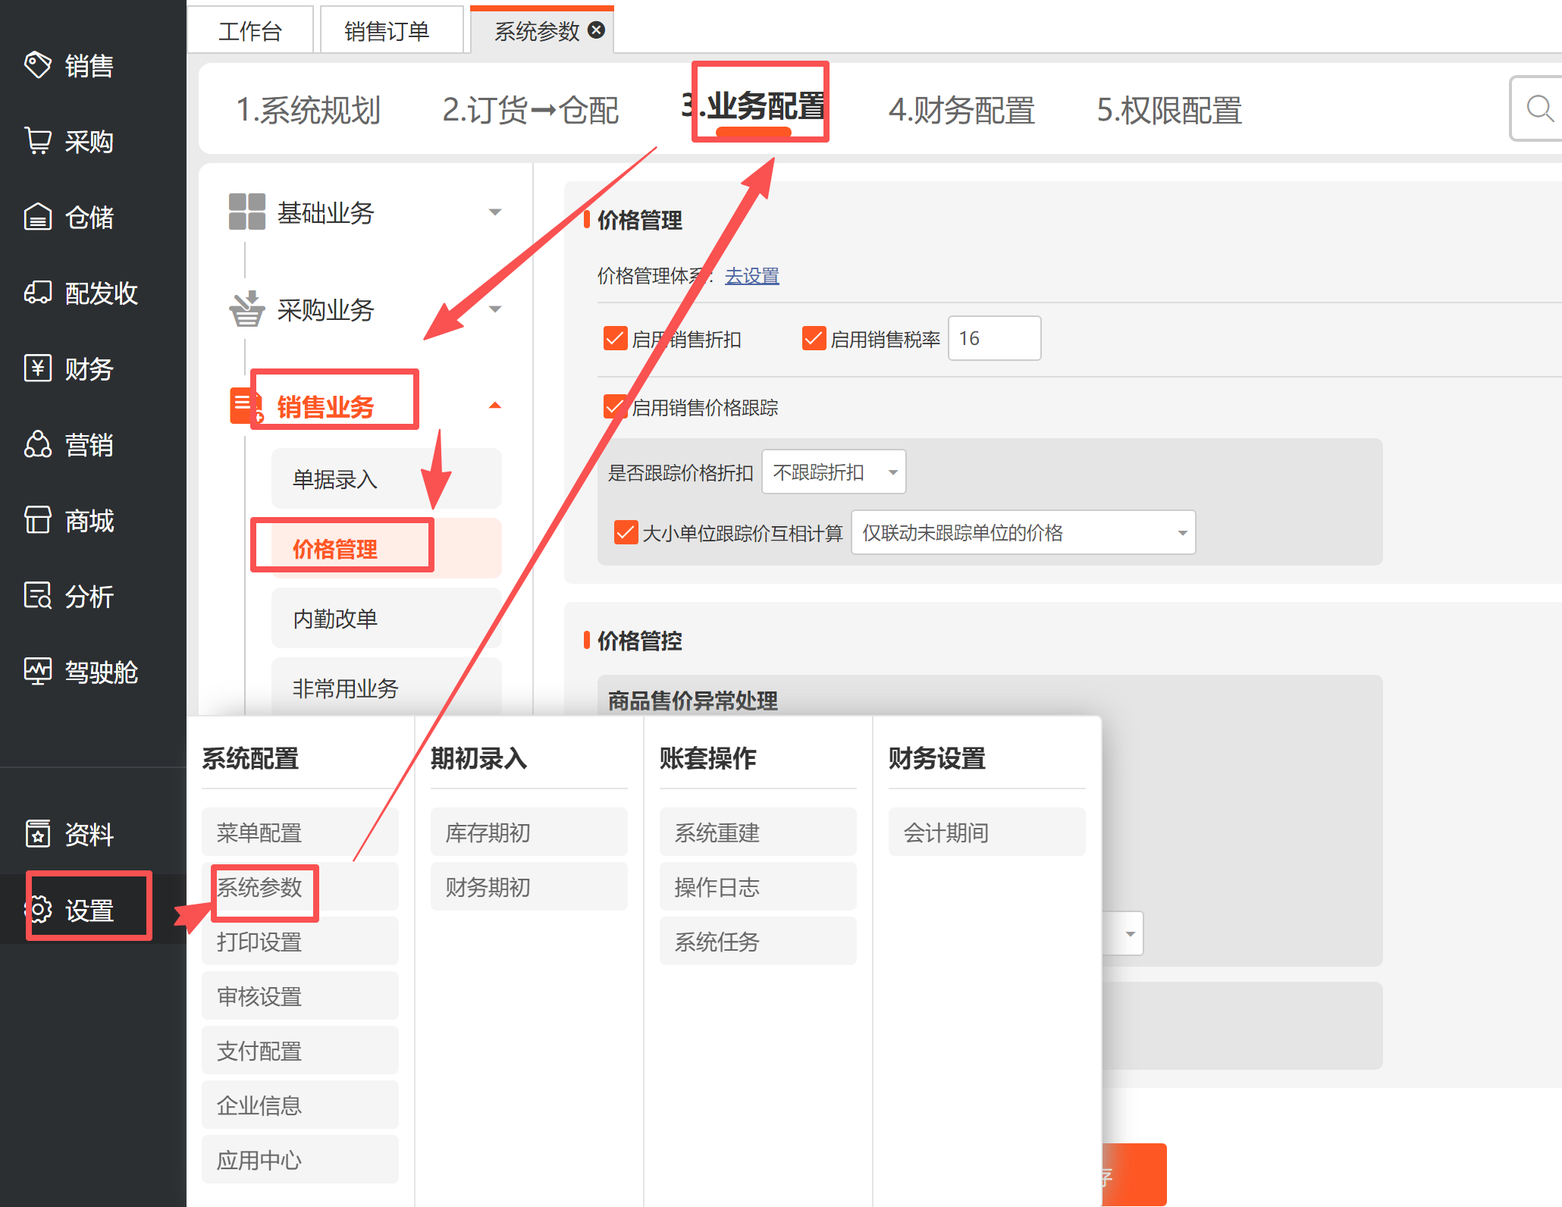
Task: Click the 采购业务 basket icon
Action: tap(247, 309)
